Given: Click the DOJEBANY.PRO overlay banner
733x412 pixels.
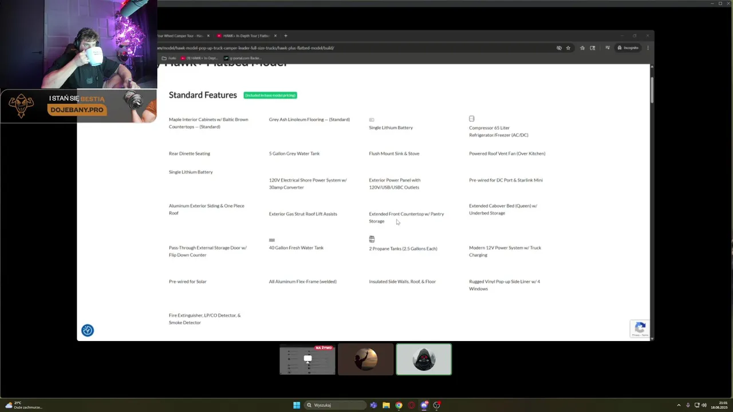Looking at the screenshot, I should [x=78, y=106].
